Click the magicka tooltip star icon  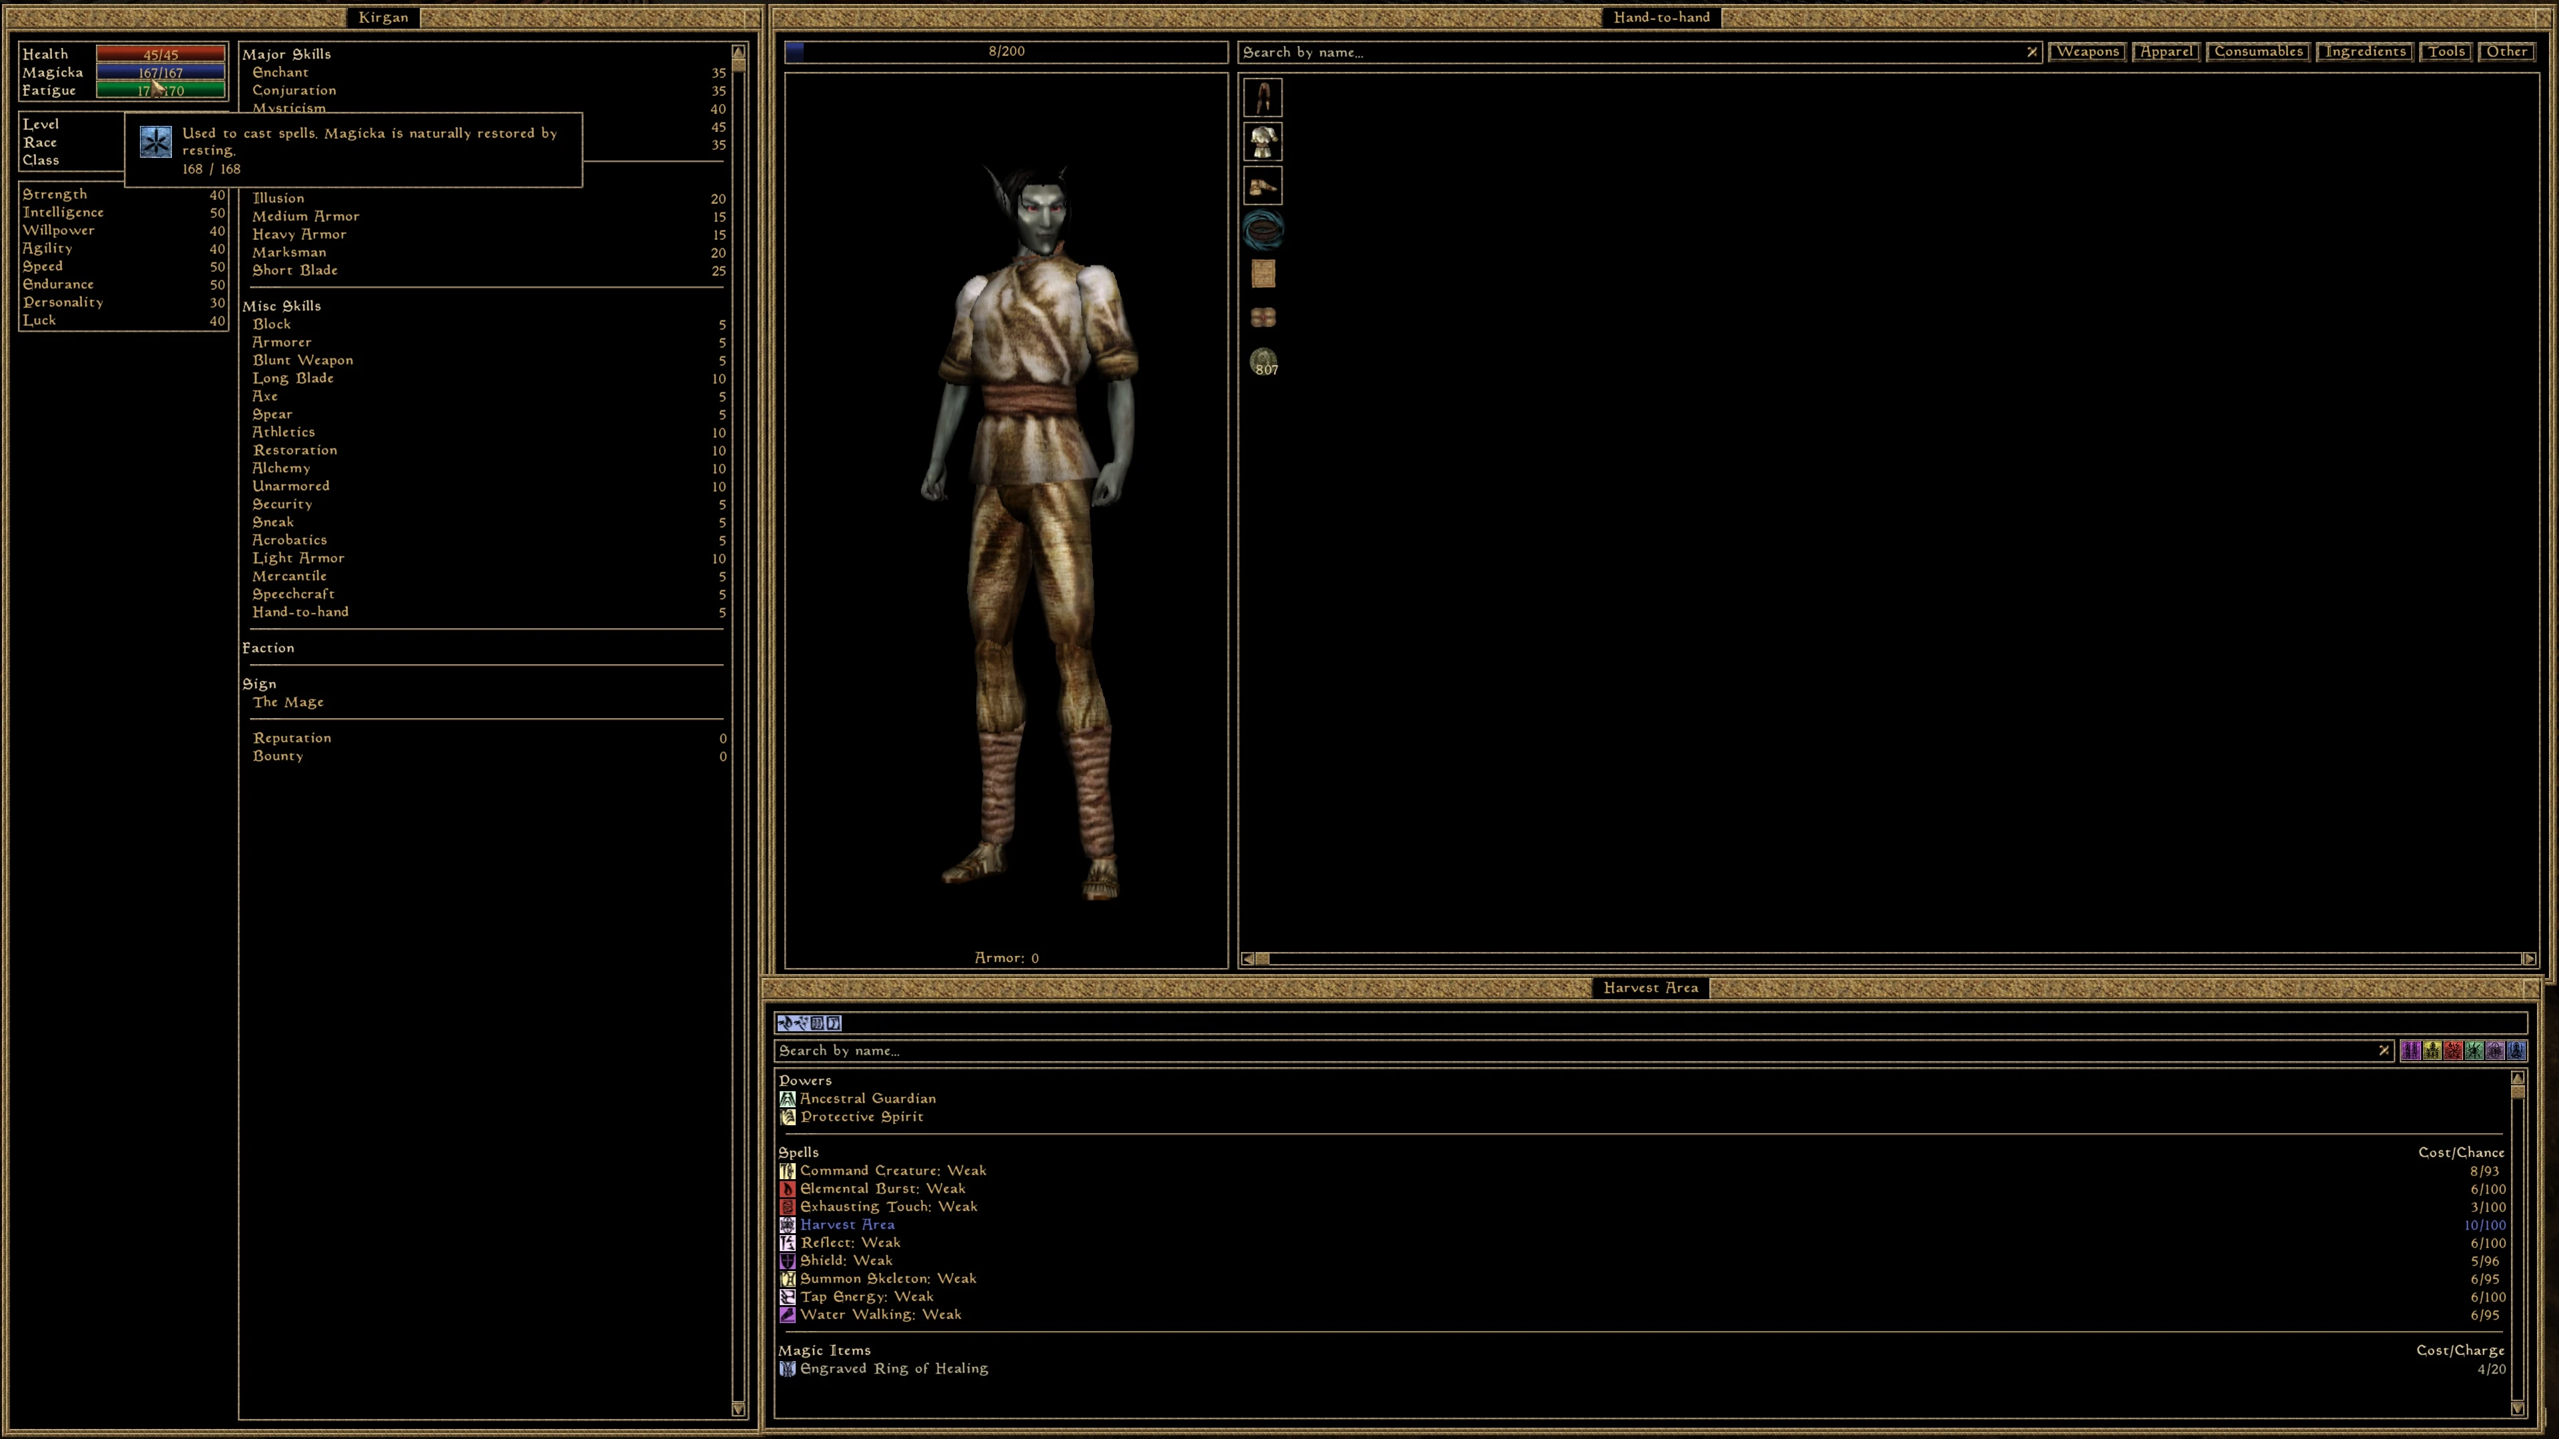click(x=155, y=142)
